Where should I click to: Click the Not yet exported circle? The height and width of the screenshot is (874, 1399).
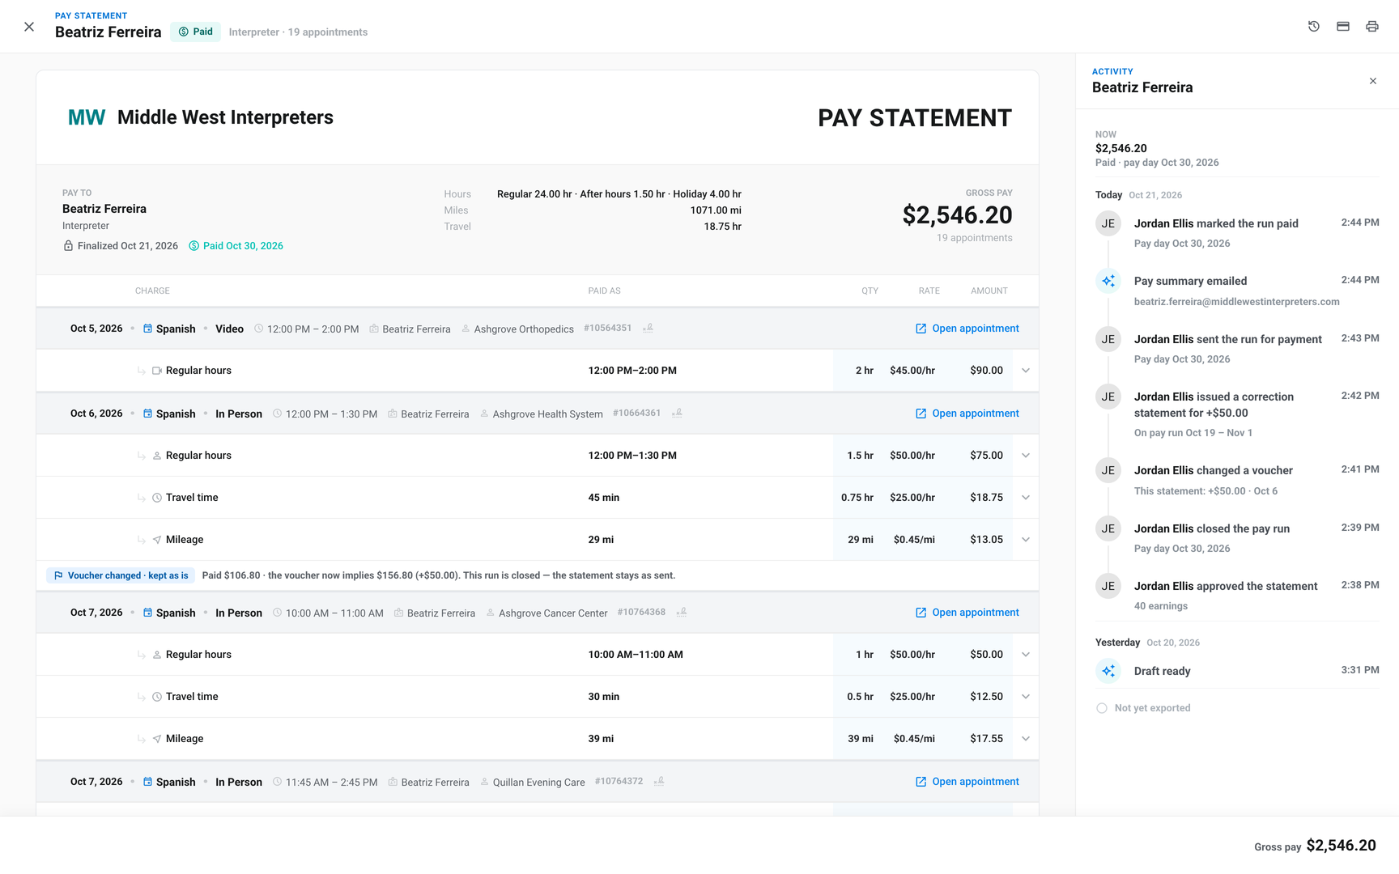(x=1102, y=708)
